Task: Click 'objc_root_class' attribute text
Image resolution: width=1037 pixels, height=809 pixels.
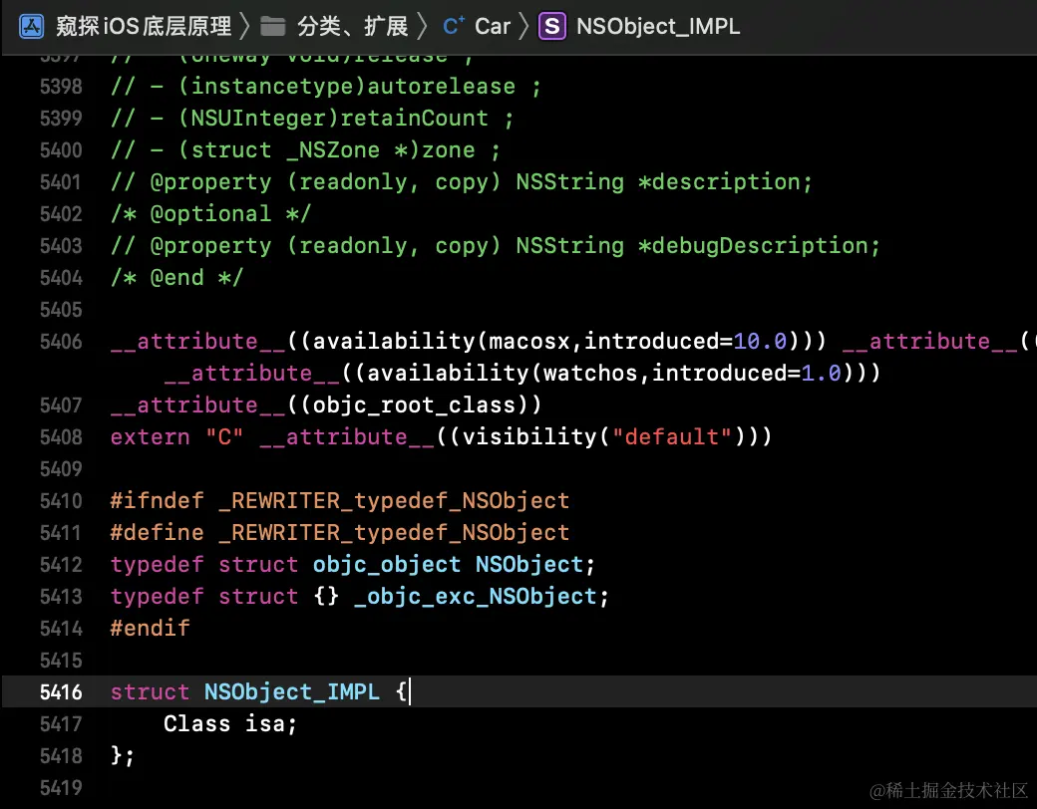Action: pos(414,405)
